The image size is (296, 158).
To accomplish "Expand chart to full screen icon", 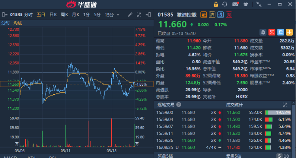I will (139, 15).
